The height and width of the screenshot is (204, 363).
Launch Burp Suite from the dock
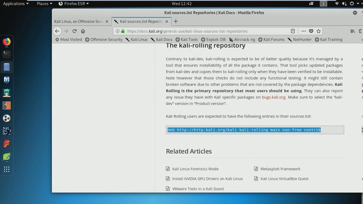(7, 105)
